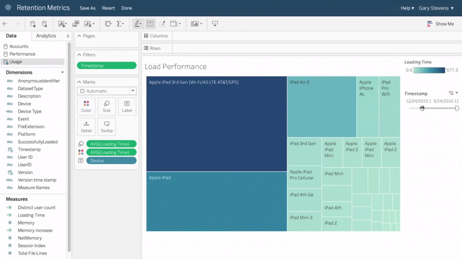462x259 pixels.
Task: Select the Detail marks icon
Action: pyautogui.click(x=86, y=126)
